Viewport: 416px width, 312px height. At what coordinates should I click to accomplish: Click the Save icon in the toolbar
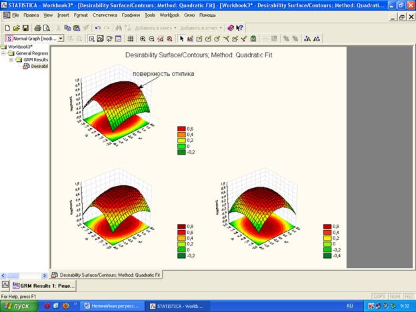click(x=25, y=27)
